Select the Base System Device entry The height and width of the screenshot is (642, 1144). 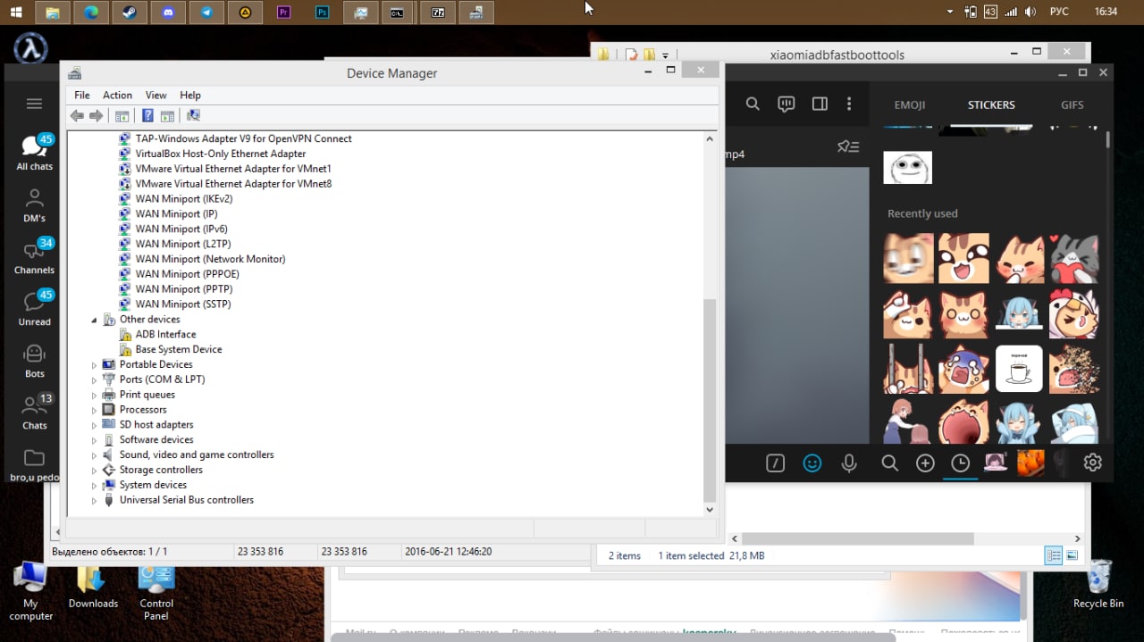pos(178,349)
